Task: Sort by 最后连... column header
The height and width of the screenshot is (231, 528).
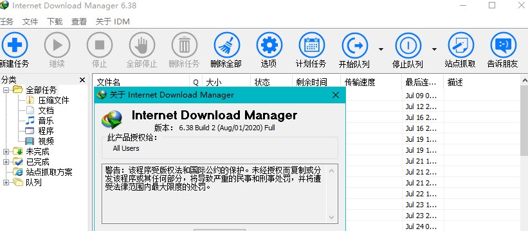Action: (423, 82)
